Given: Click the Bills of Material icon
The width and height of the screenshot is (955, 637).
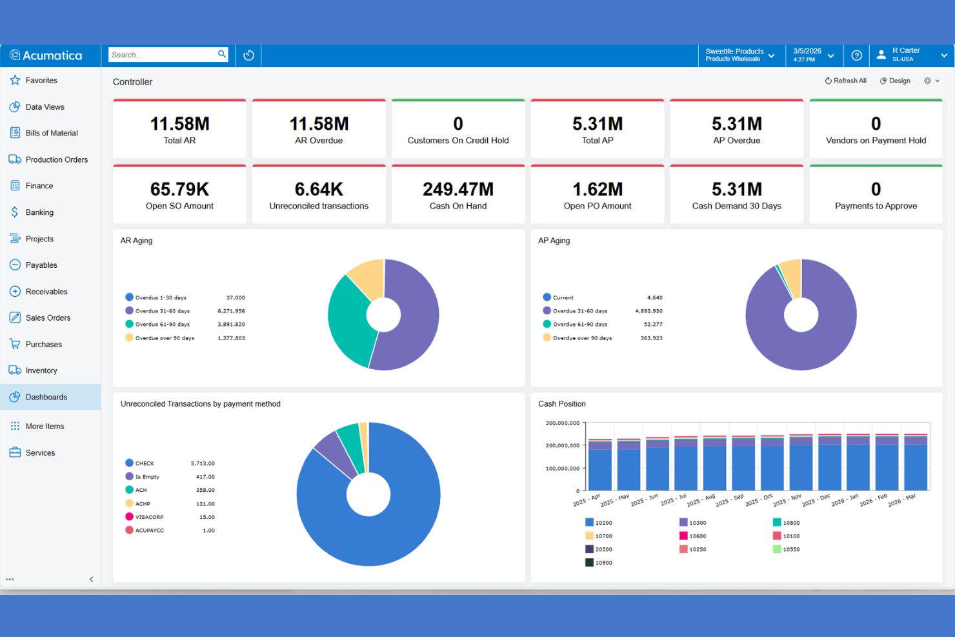Looking at the screenshot, I should coord(15,132).
